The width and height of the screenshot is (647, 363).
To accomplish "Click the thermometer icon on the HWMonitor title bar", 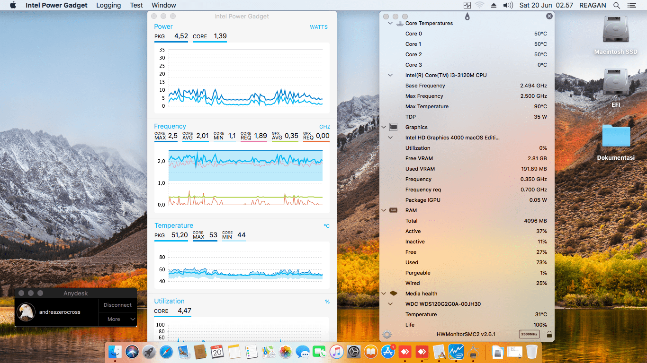I will pos(467,16).
